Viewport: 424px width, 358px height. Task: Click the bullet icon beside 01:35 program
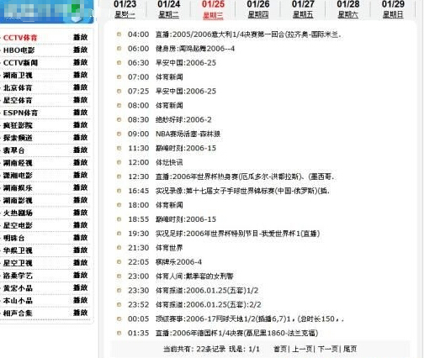pos(119,333)
